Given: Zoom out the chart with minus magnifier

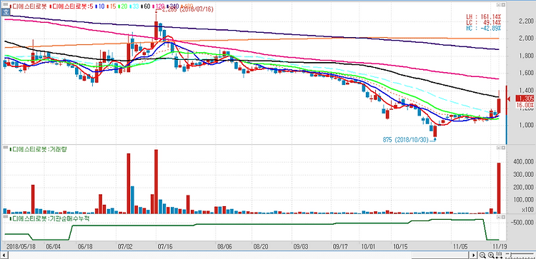Looking at the screenshot, I should tap(482, 255).
